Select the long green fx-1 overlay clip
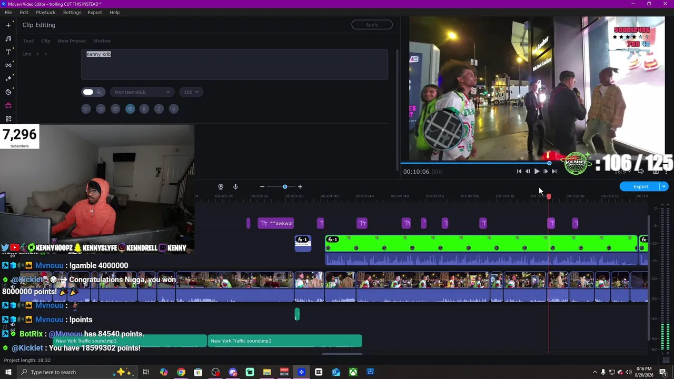The height and width of the screenshot is (379, 674). tap(481, 244)
